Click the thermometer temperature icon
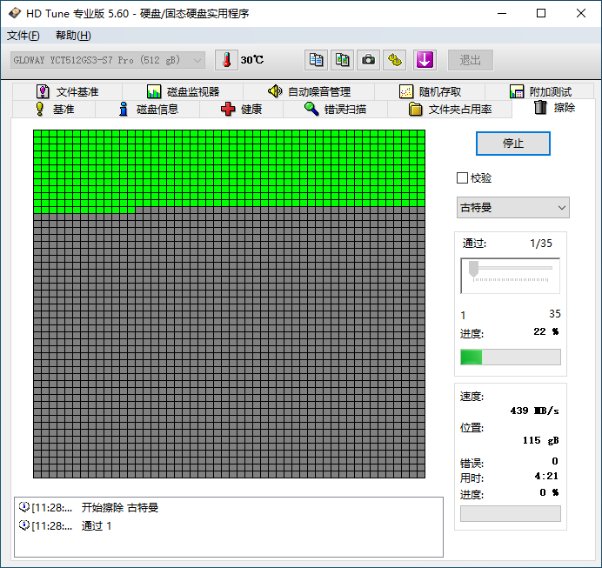This screenshot has width=602, height=568. 226,60
